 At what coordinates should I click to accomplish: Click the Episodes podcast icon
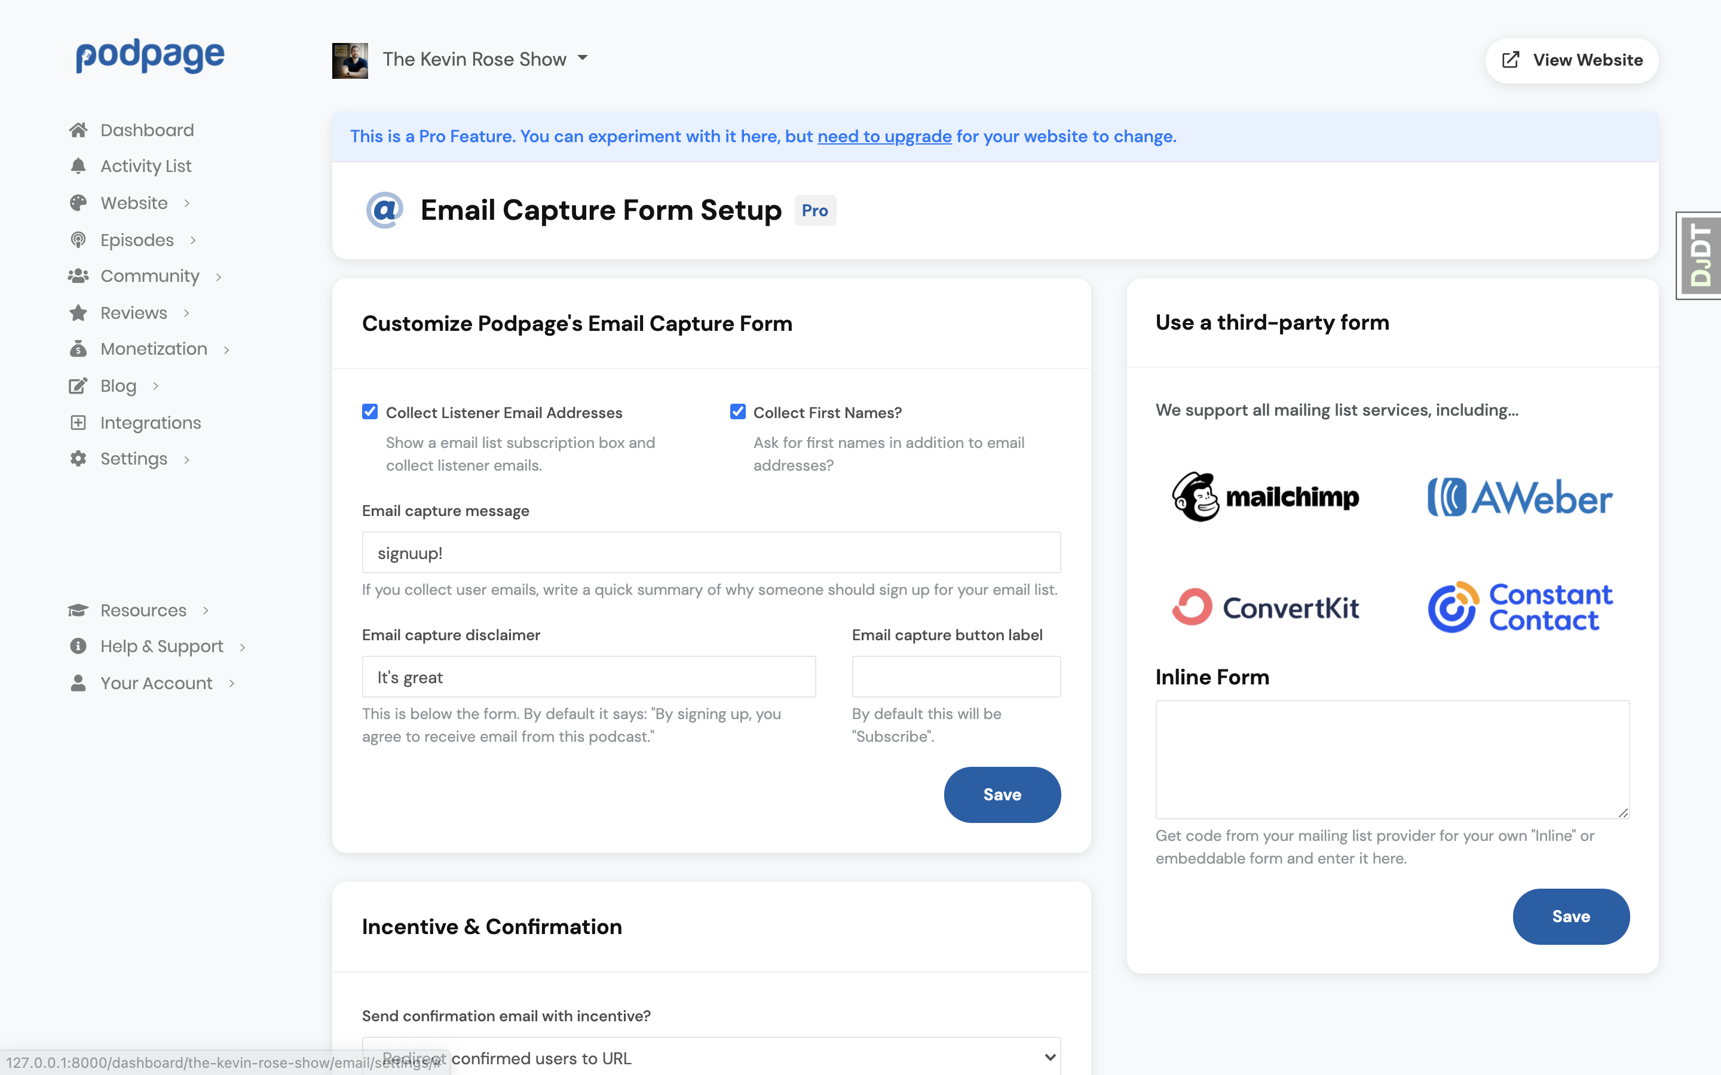(x=79, y=239)
